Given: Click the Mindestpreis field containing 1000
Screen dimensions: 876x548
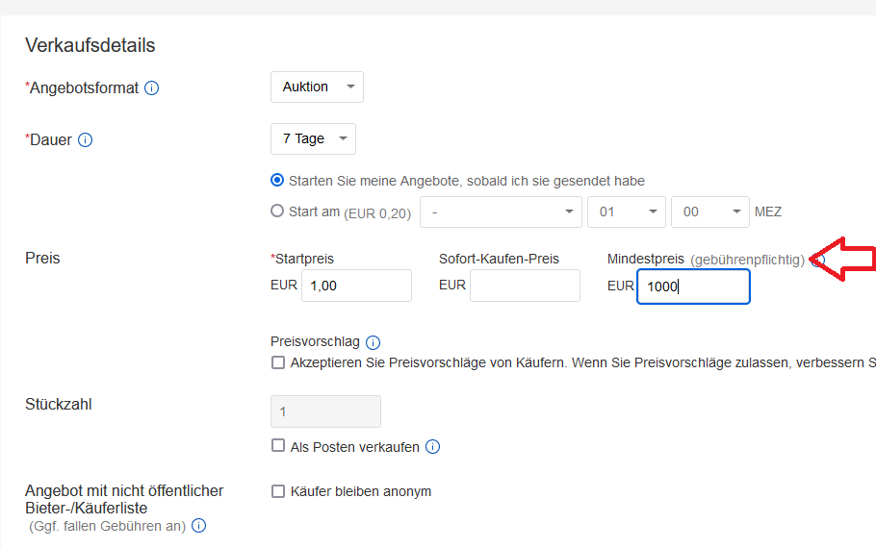Looking at the screenshot, I should 693,286.
